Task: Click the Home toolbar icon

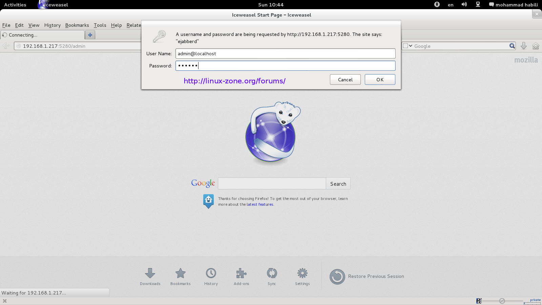Action: 536,46
